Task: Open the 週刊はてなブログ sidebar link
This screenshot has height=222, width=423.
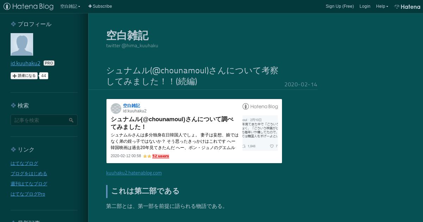Action: click(29, 184)
